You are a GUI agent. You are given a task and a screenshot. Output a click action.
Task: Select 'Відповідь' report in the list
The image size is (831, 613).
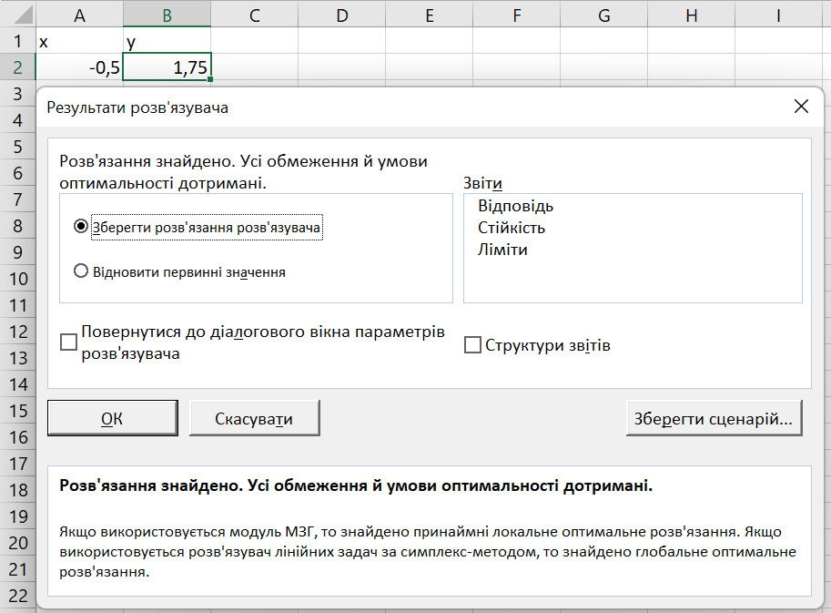pos(515,207)
